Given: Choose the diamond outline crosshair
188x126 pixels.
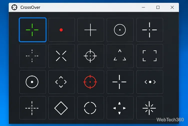Looking at the screenshot, I should click(x=61, y=108).
